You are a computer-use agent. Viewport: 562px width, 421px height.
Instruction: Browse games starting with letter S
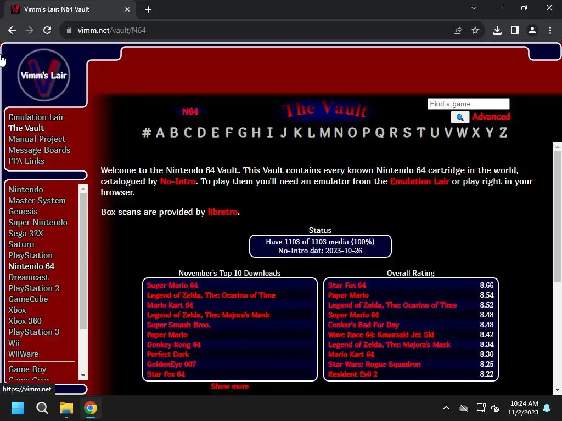coord(407,133)
